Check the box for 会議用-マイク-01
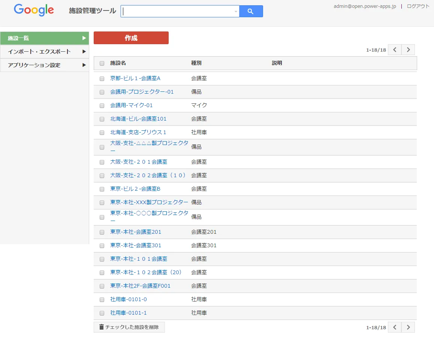Viewport: 434px width, 339px height. tap(102, 106)
